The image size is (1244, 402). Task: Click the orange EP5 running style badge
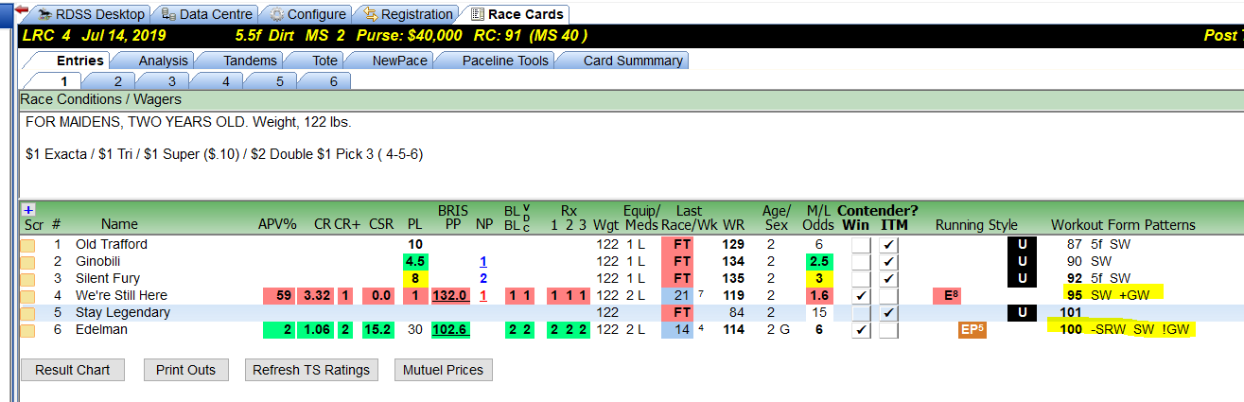972,330
